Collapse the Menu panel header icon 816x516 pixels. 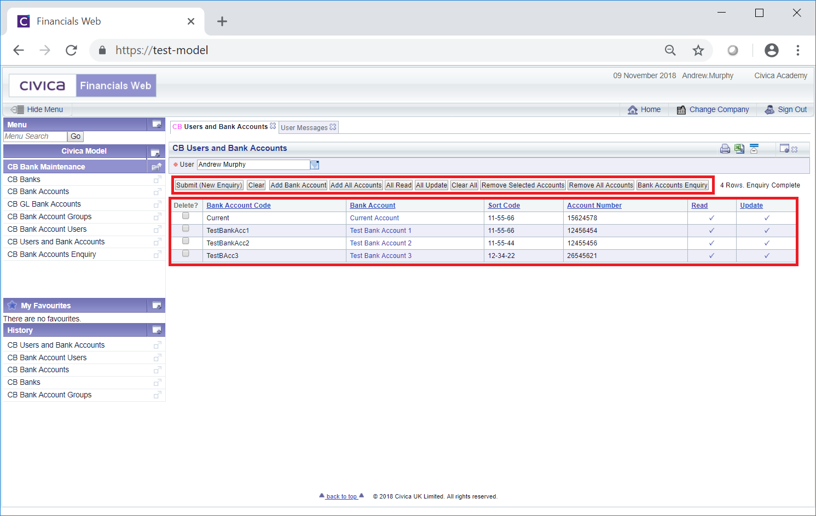coord(157,125)
